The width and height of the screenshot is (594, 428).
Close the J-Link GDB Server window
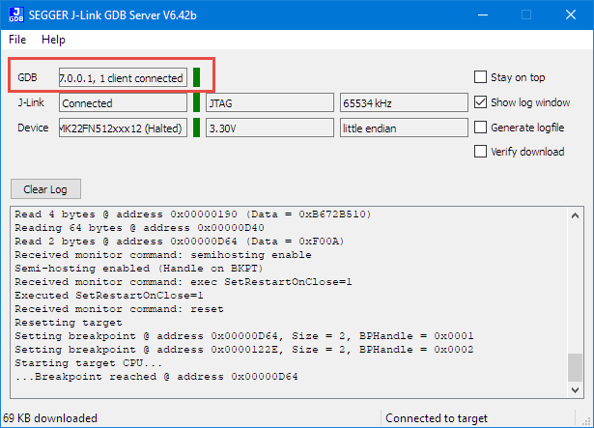click(x=571, y=14)
